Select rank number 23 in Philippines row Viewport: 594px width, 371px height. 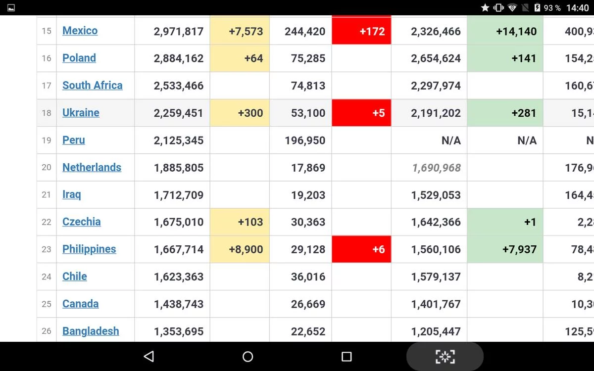47,249
